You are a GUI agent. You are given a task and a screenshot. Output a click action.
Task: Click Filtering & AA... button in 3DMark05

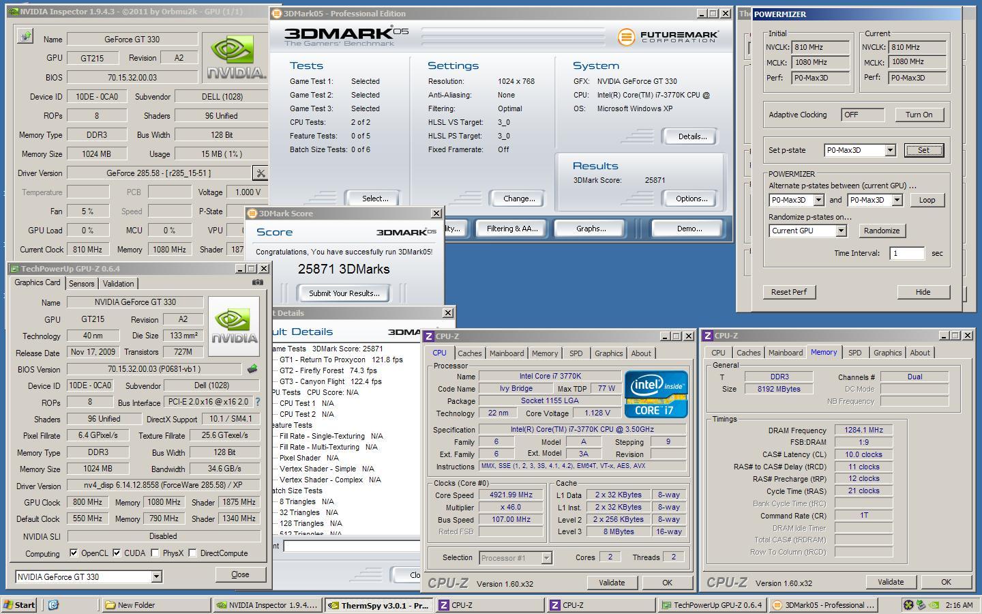512,229
